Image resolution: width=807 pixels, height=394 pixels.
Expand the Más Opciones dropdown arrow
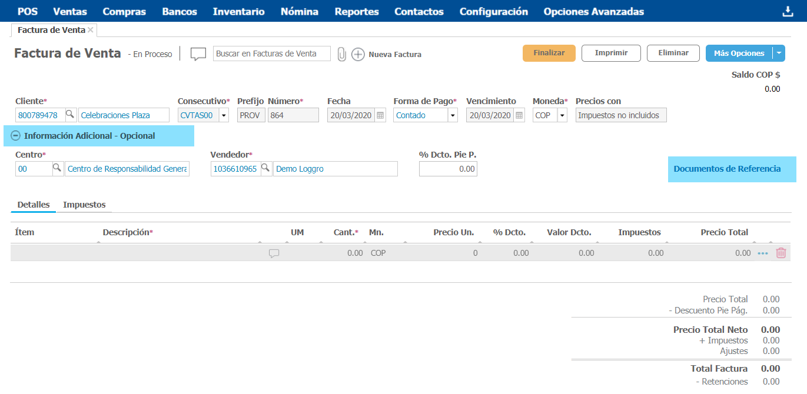pos(779,54)
